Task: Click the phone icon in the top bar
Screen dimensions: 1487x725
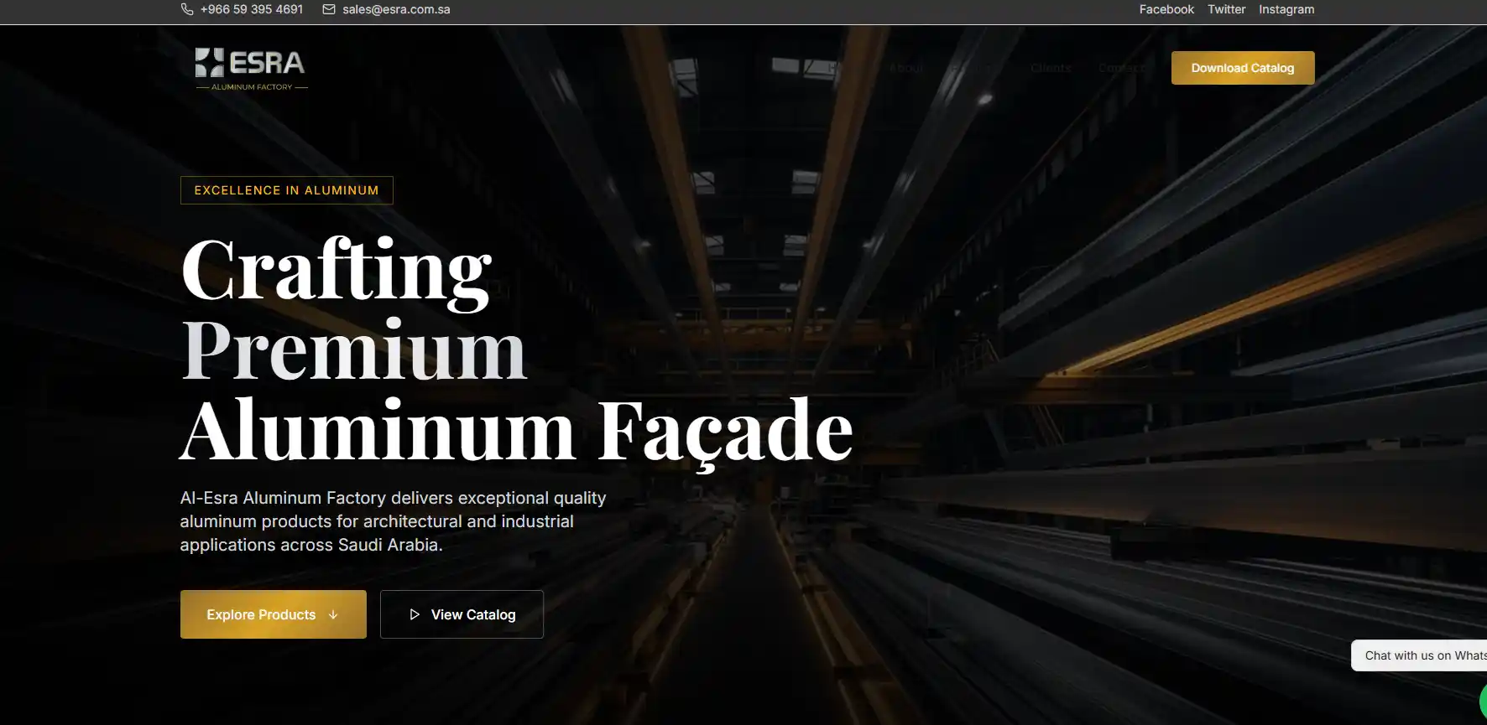Action: click(x=187, y=9)
